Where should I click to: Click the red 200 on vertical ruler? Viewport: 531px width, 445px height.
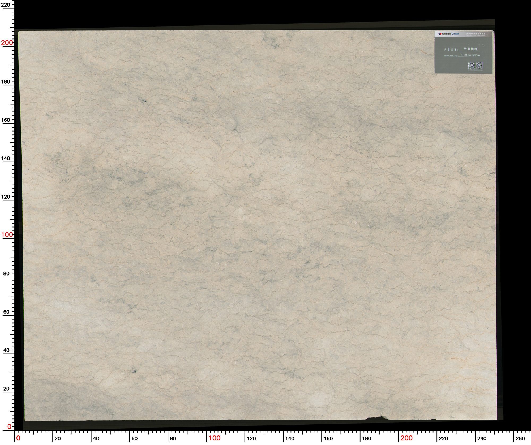tap(7, 43)
